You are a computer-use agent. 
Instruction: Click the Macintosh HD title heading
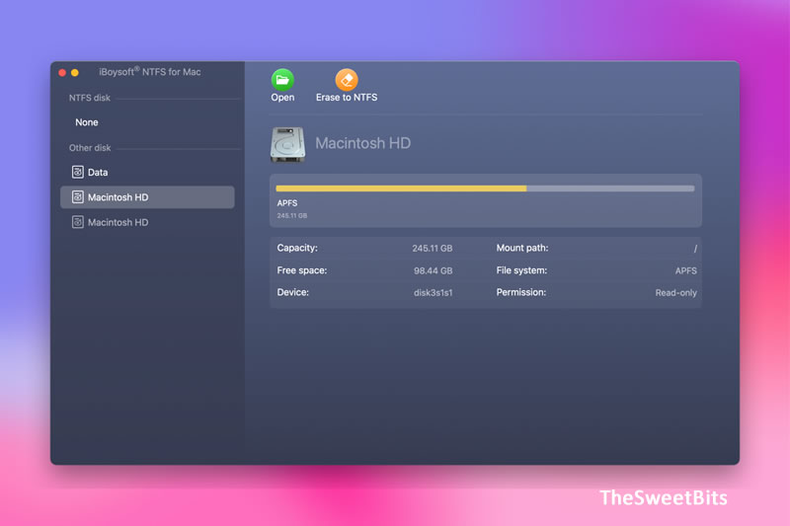pyautogui.click(x=362, y=143)
